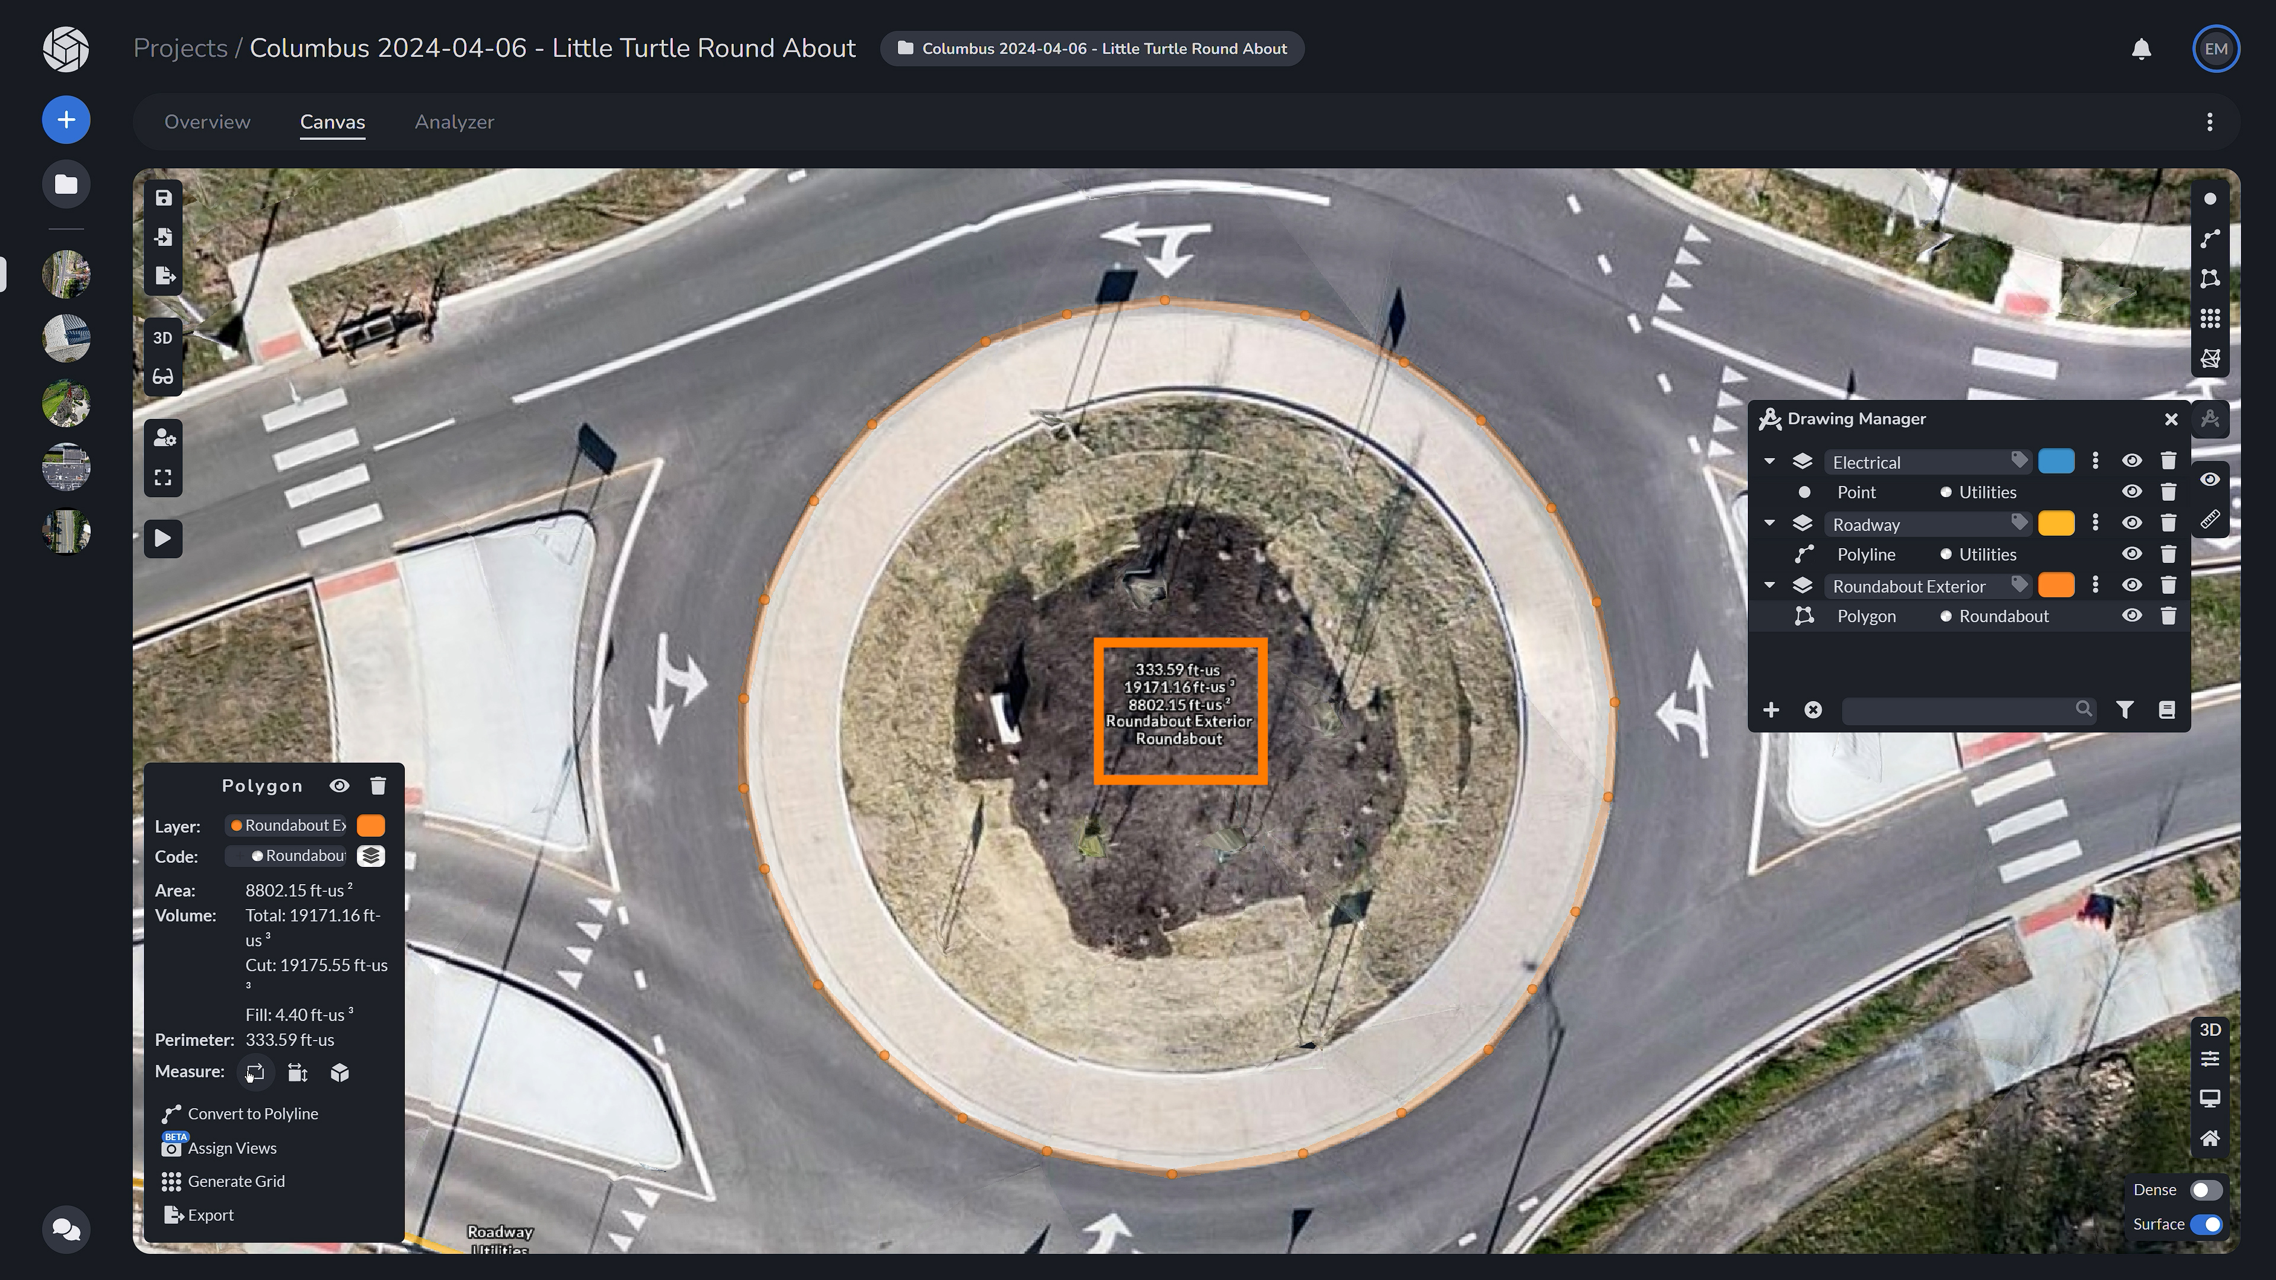Click the filter icon in Drawing Manager
Image resolution: width=2276 pixels, height=1280 pixels.
(x=2125, y=709)
